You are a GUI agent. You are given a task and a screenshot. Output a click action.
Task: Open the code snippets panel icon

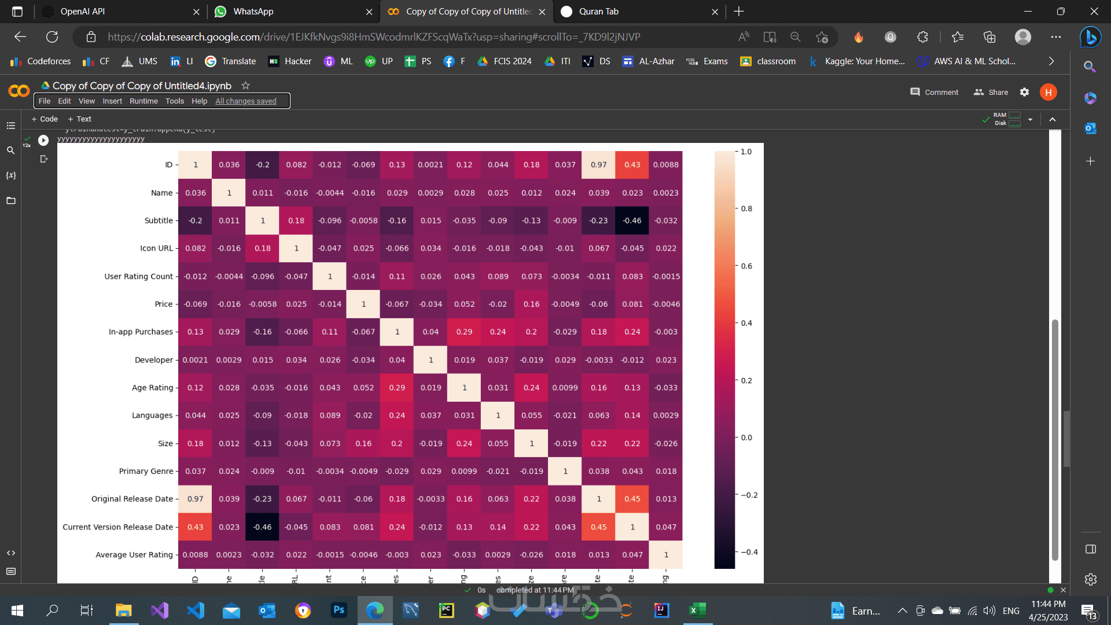coord(10,553)
